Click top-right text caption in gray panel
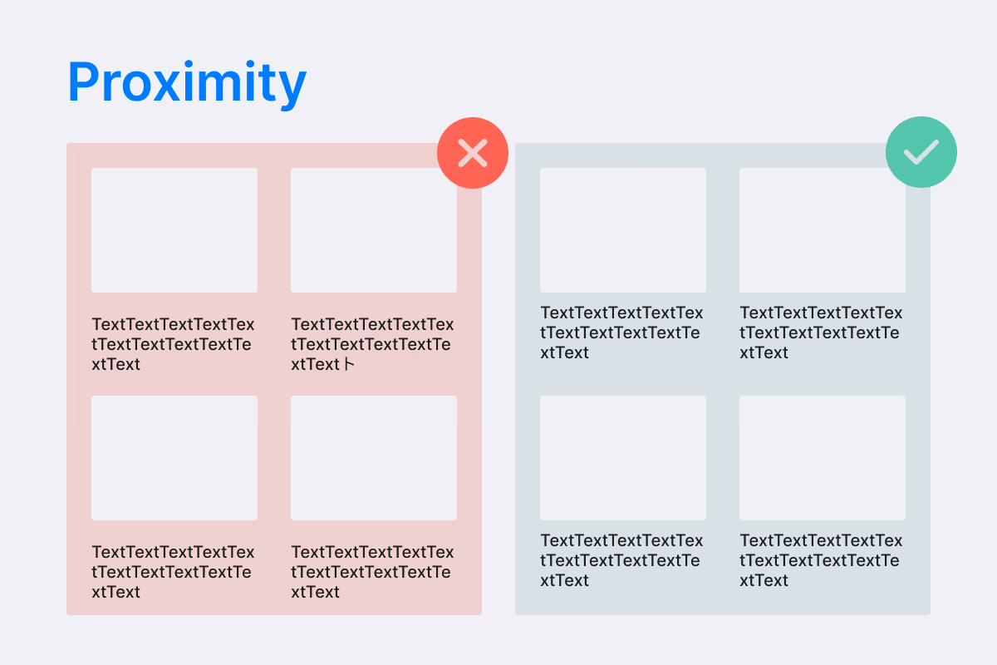The width and height of the screenshot is (997, 665). pyautogui.click(x=822, y=332)
